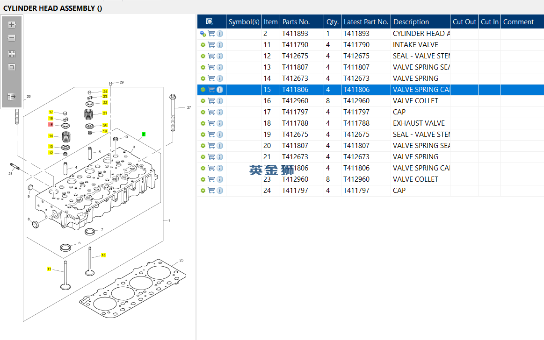
Task: Add EXHAUST VALVE item 18 to cart
Action: point(211,123)
